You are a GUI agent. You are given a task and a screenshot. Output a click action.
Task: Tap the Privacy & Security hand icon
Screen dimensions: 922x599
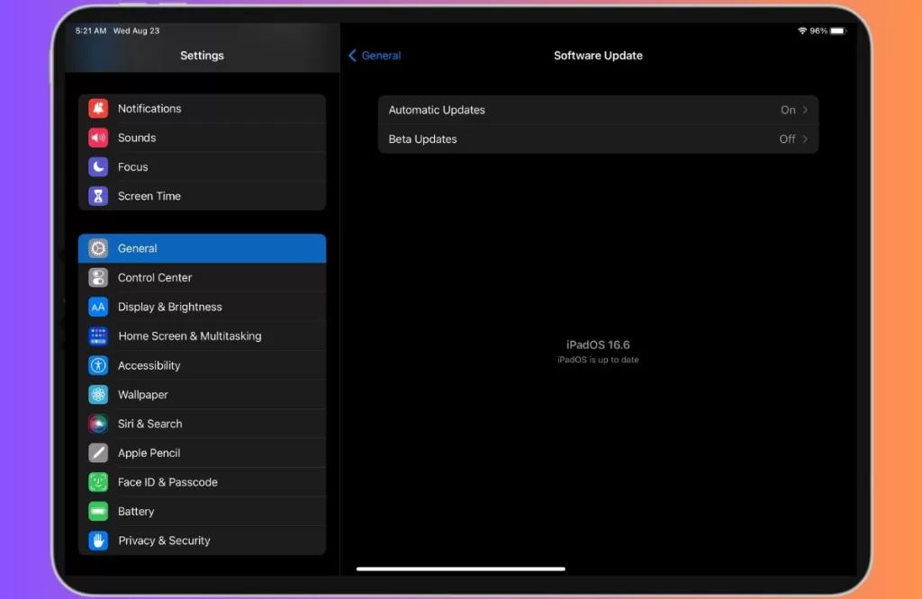[98, 541]
